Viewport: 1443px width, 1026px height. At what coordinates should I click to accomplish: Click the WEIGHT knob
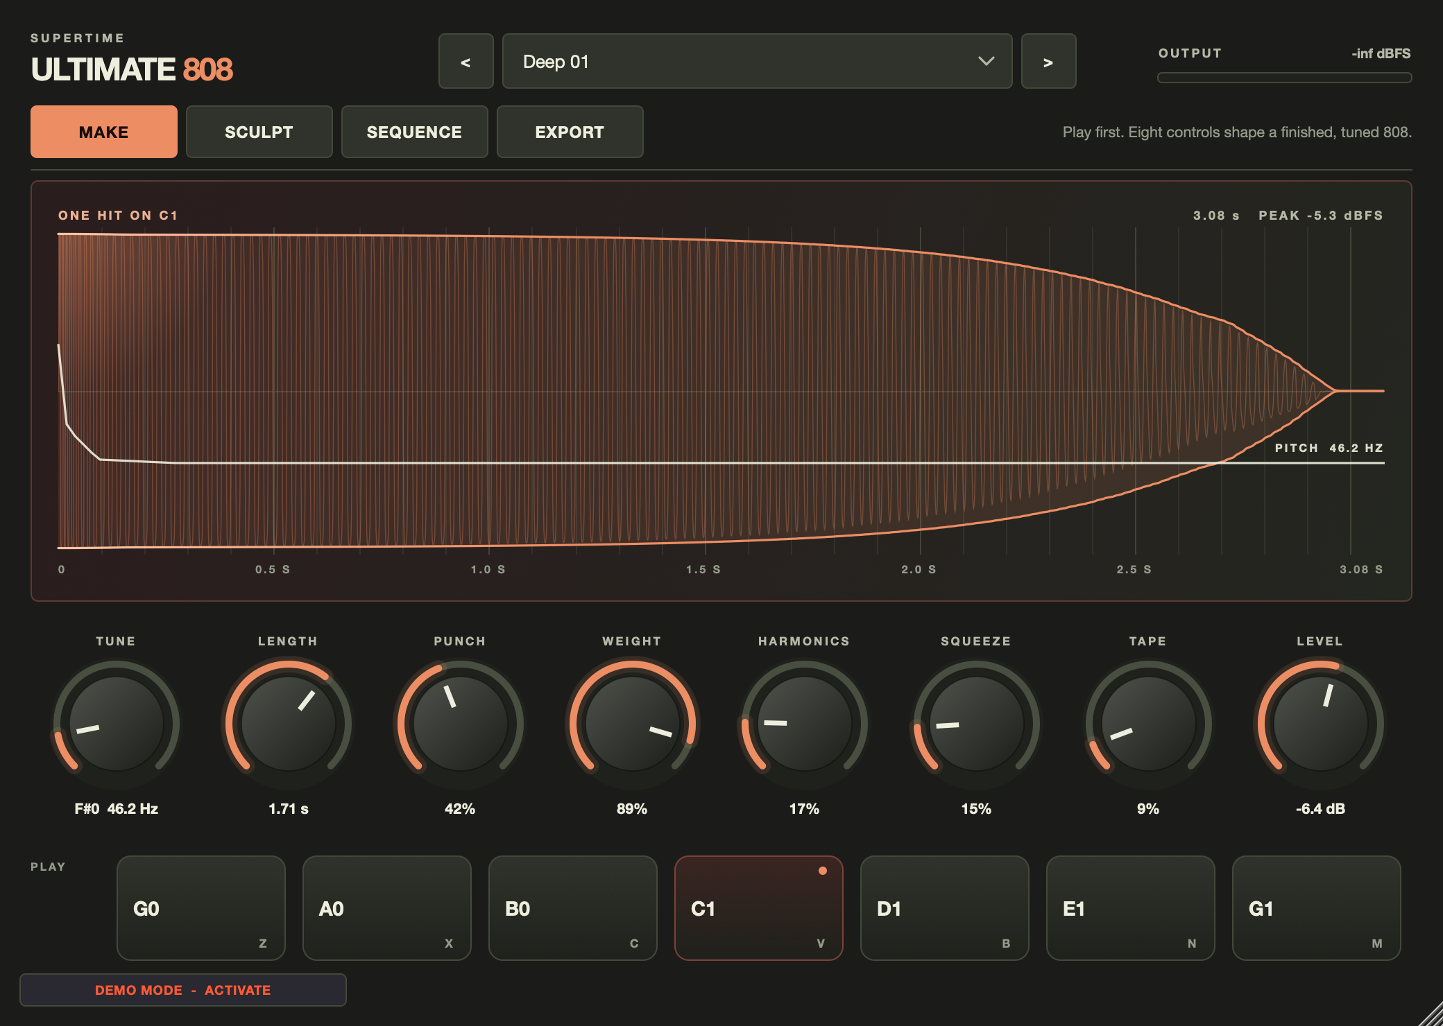[x=632, y=723]
